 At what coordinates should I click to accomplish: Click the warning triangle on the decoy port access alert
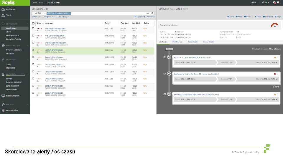click(x=275, y=57)
